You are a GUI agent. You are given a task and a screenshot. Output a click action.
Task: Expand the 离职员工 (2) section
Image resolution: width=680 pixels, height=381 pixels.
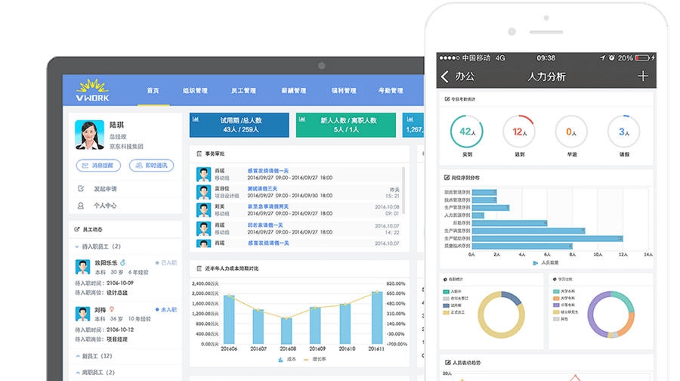[x=95, y=373]
